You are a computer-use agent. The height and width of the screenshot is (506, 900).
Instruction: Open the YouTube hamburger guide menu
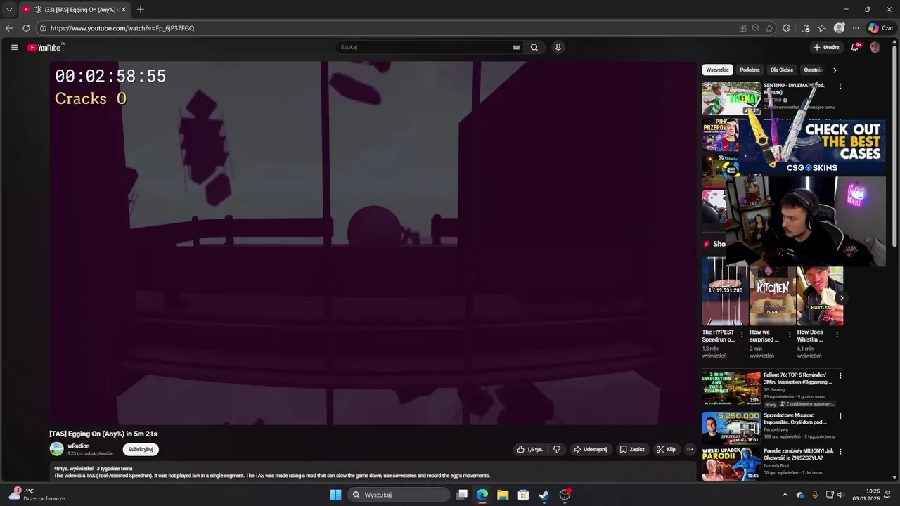(x=14, y=47)
